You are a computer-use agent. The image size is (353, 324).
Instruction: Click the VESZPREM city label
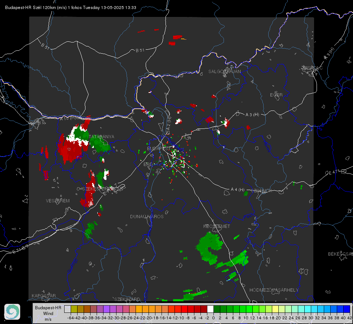tap(58, 201)
